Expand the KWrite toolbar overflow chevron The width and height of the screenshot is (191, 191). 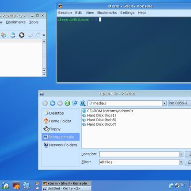(x=44, y=35)
